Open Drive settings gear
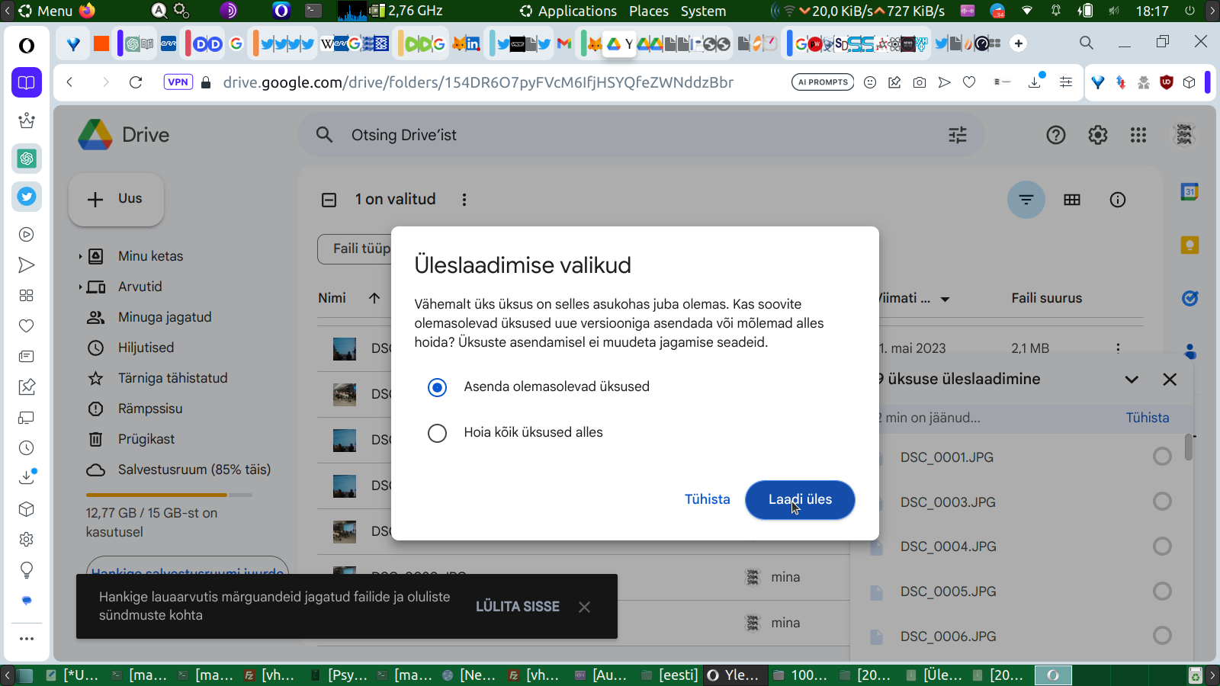This screenshot has width=1220, height=686. coord(1098,136)
